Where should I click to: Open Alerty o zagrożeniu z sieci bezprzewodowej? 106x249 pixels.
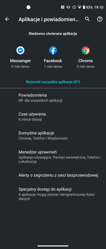(x=53, y=175)
